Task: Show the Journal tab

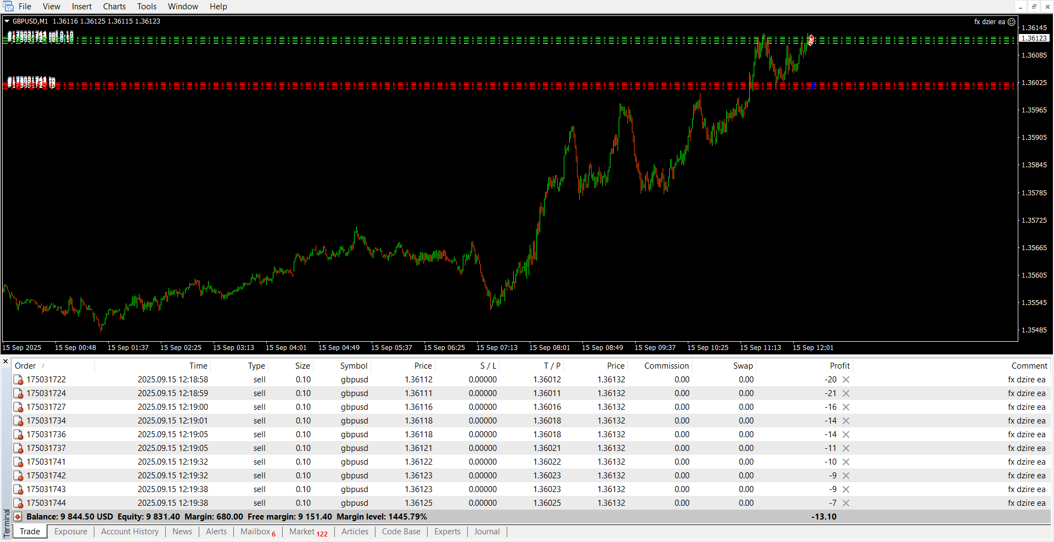Action: click(x=486, y=532)
